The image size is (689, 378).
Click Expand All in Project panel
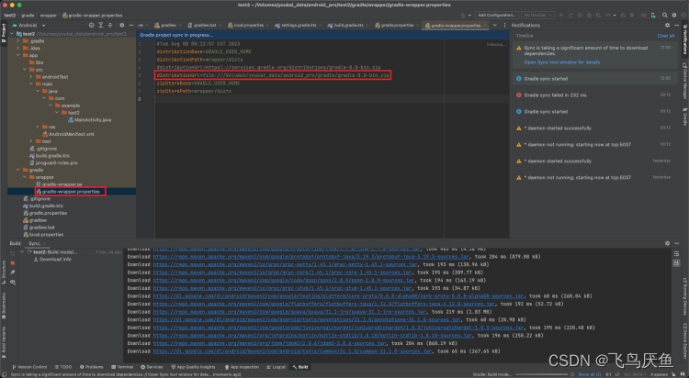(101, 26)
